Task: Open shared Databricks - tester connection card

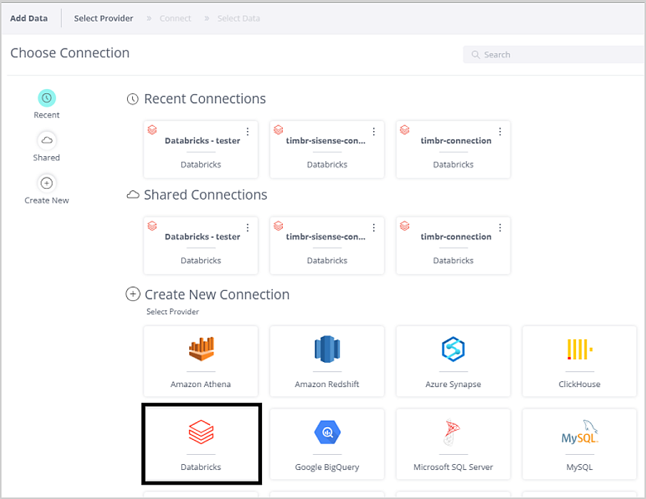Action: 201,246
